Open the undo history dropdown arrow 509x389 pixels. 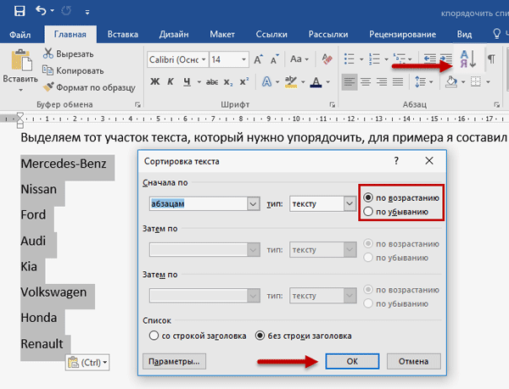click(x=53, y=11)
